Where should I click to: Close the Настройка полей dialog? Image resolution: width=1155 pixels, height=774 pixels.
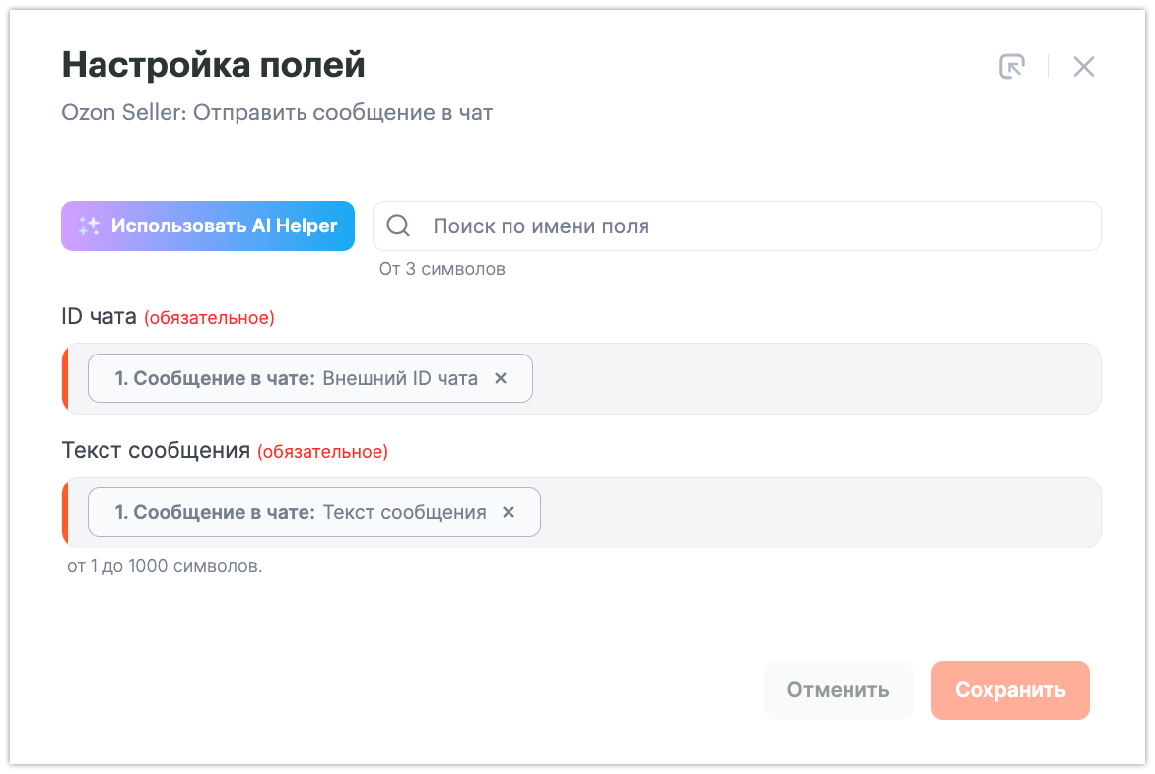click(1084, 67)
